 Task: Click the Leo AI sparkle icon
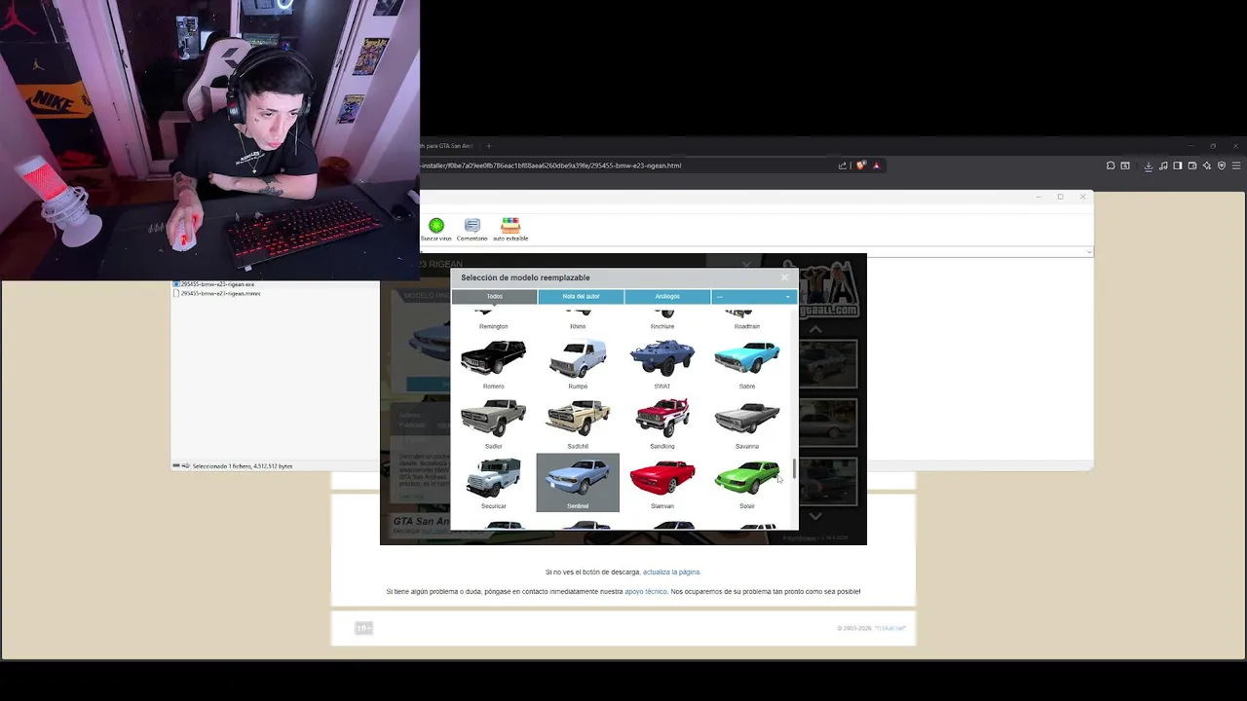[x=1207, y=166]
